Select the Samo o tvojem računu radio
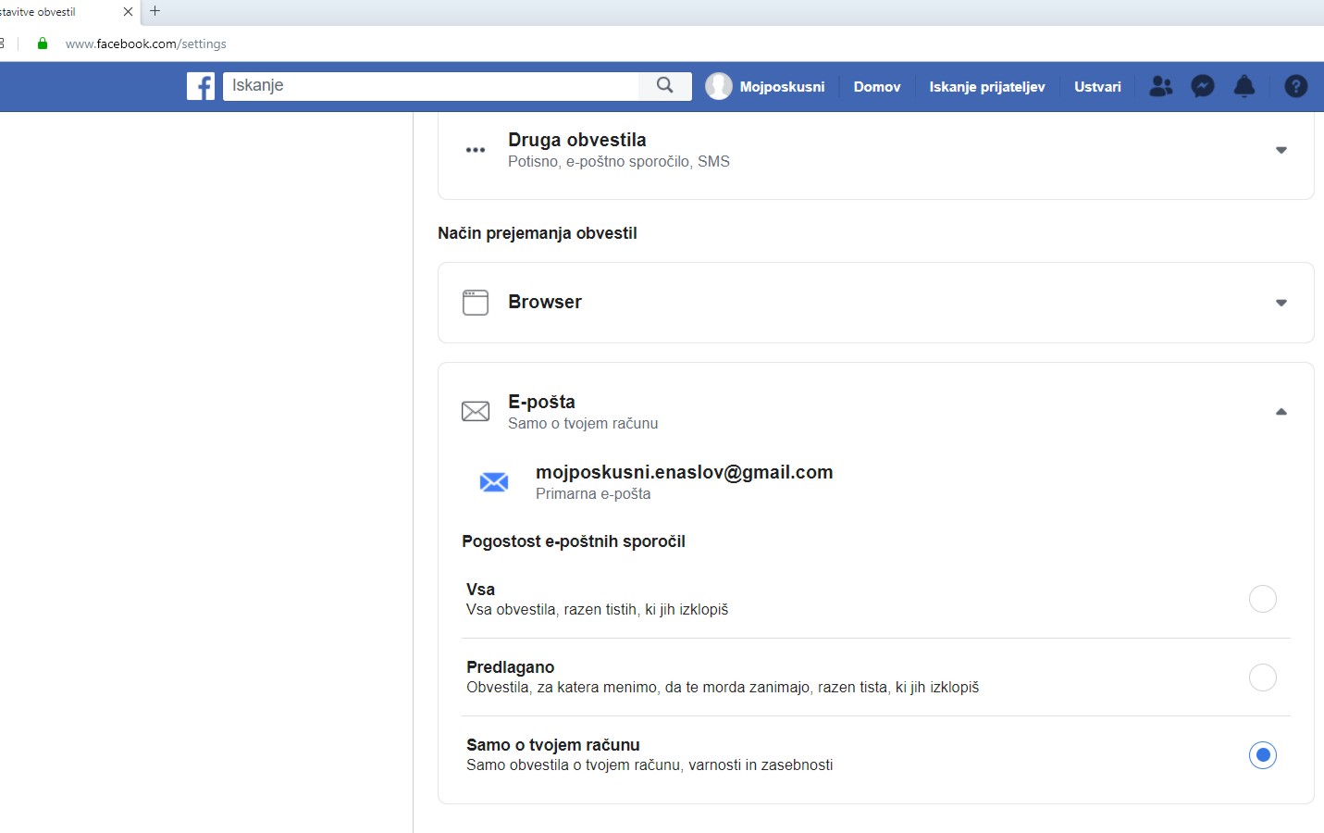Screen dimensions: 1324x833 pyautogui.click(x=1262, y=755)
